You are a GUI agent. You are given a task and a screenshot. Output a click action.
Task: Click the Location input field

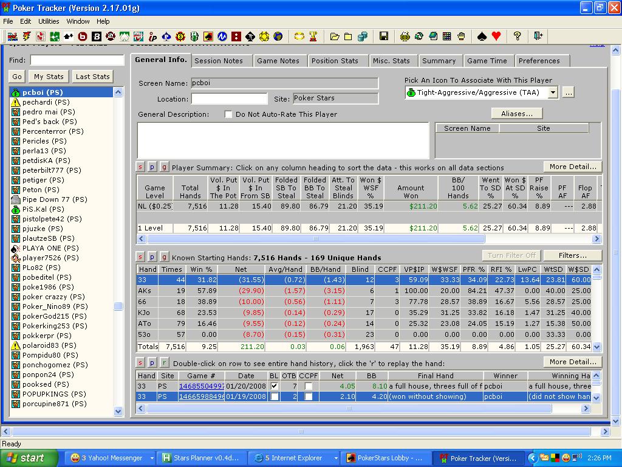pyautogui.click(x=229, y=99)
